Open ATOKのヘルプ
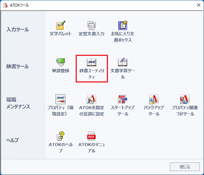This screenshot has width=204, height=175. click(x=60, y=142)
